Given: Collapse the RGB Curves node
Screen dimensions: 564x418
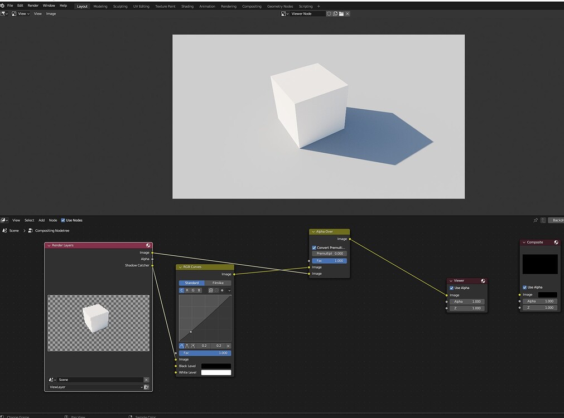Looking at the screenshot, I should coord(180,267).
